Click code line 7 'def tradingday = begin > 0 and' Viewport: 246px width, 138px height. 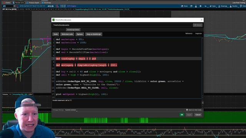pyautogui.click(x=76, y=59)
